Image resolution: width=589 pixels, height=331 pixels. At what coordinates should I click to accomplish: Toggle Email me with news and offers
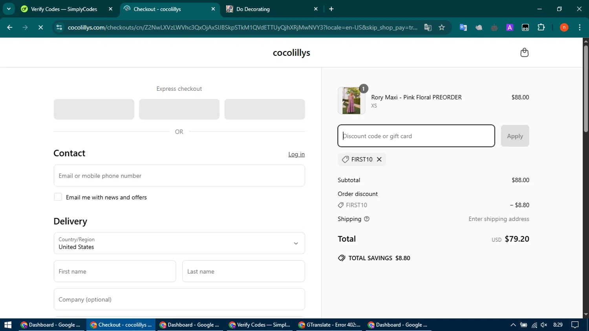tap(58, 197)
